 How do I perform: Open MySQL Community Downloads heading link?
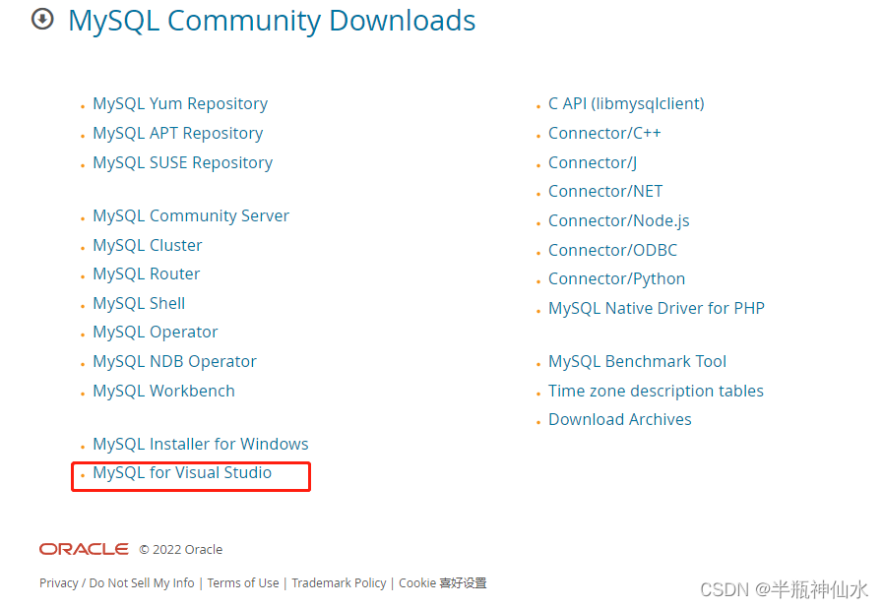[272, 21]
